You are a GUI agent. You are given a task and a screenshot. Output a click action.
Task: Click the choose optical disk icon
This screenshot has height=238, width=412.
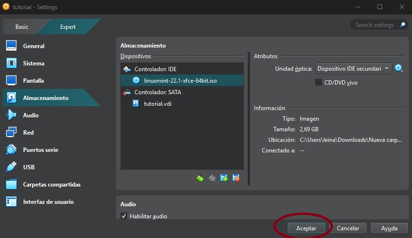[x=399, y=68]
